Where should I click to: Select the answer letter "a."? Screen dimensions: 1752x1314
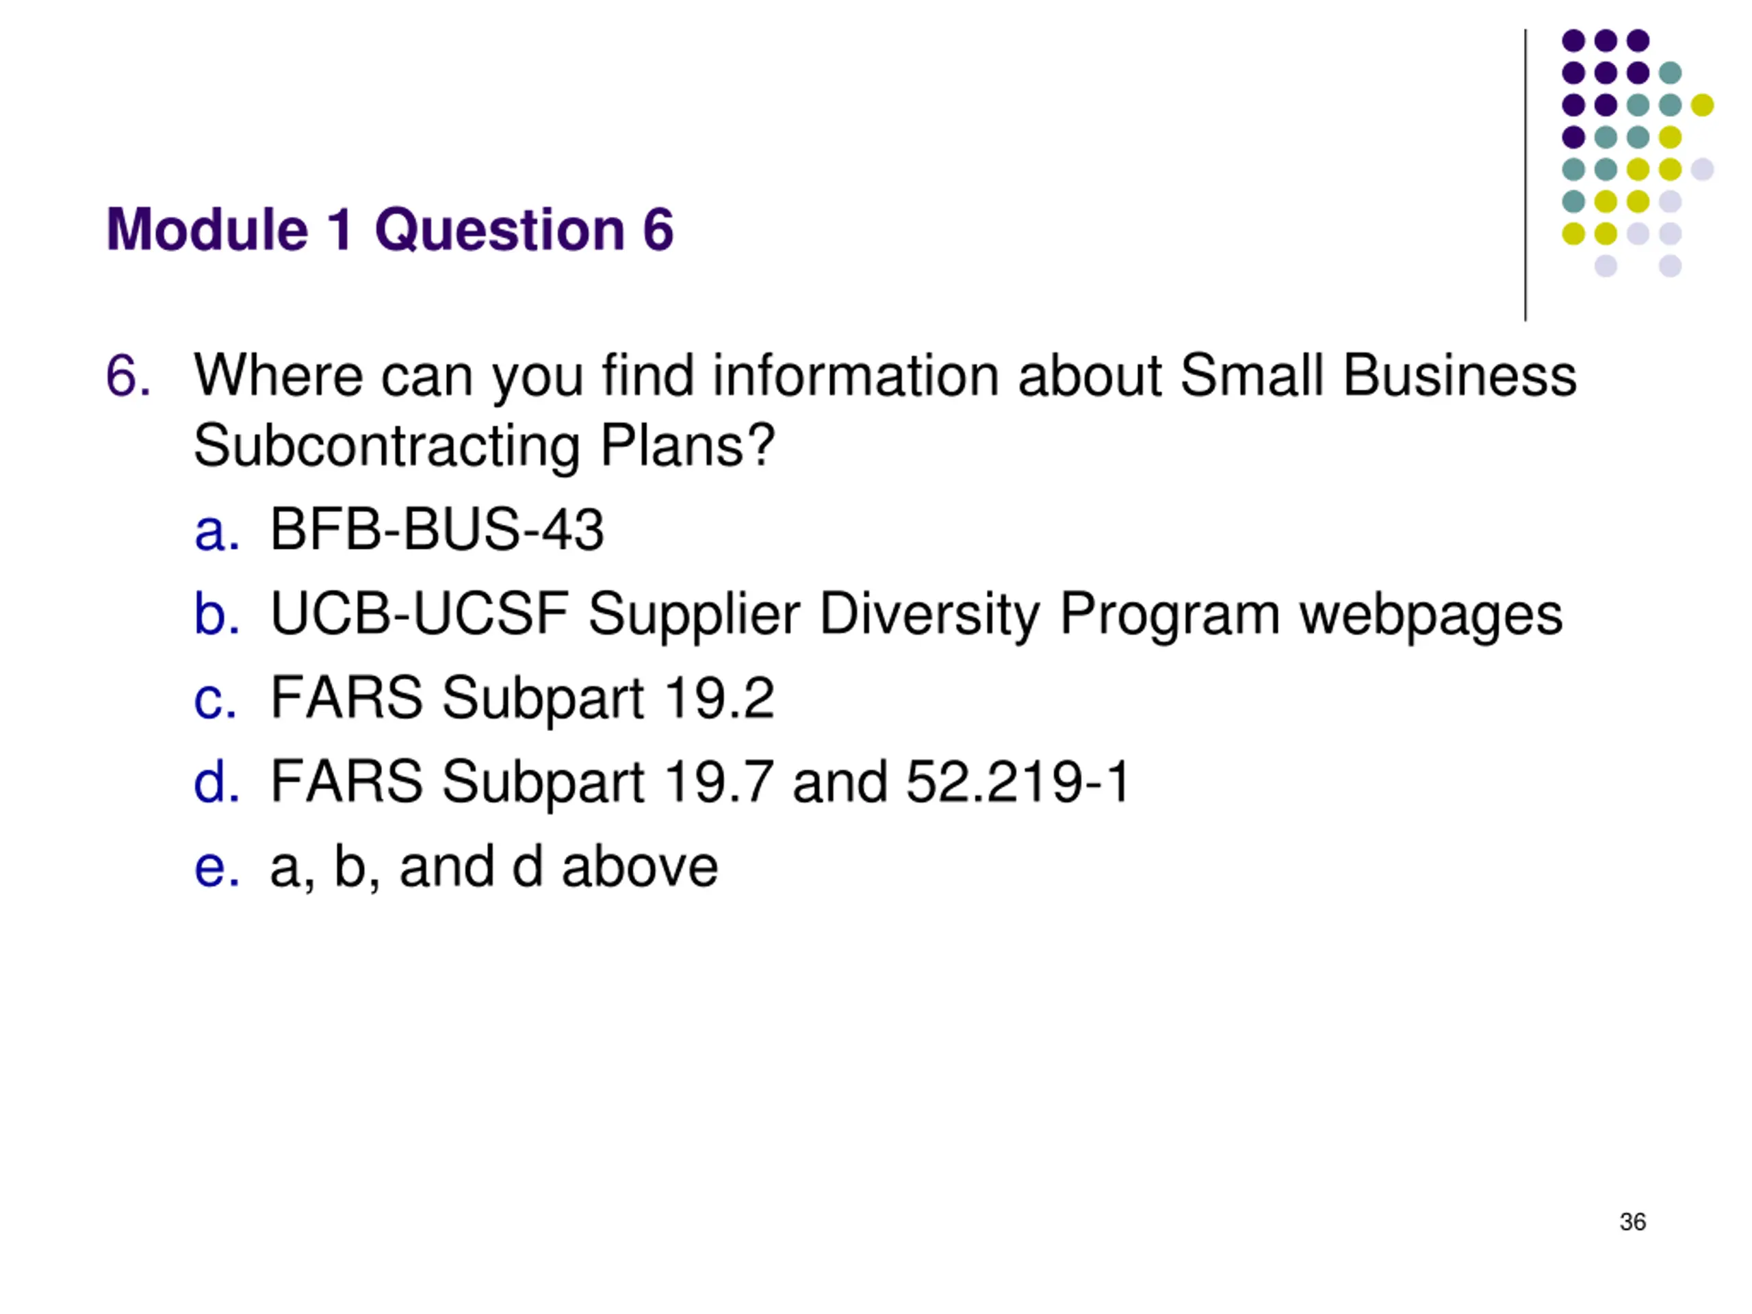point(216,530)
